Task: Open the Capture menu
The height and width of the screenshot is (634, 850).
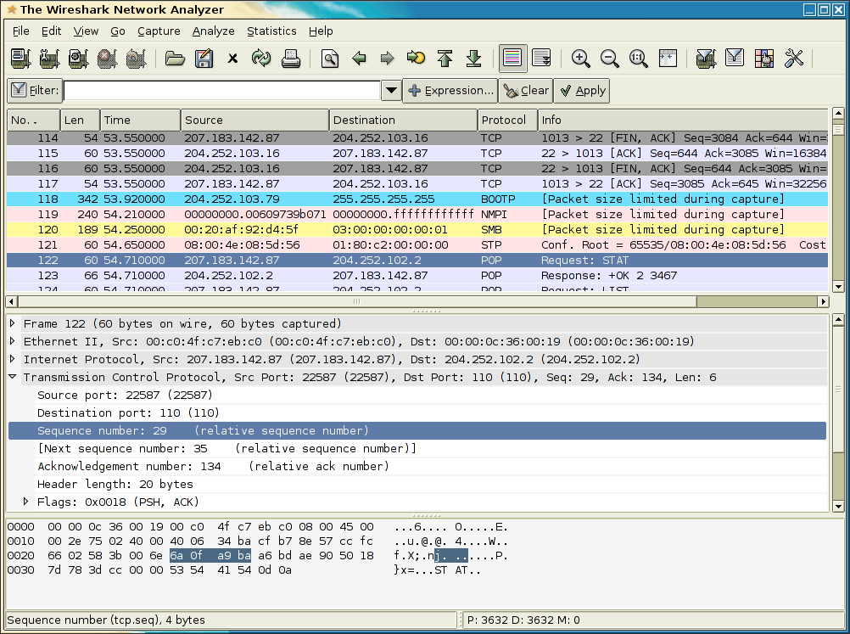Action: coord(158,31)
